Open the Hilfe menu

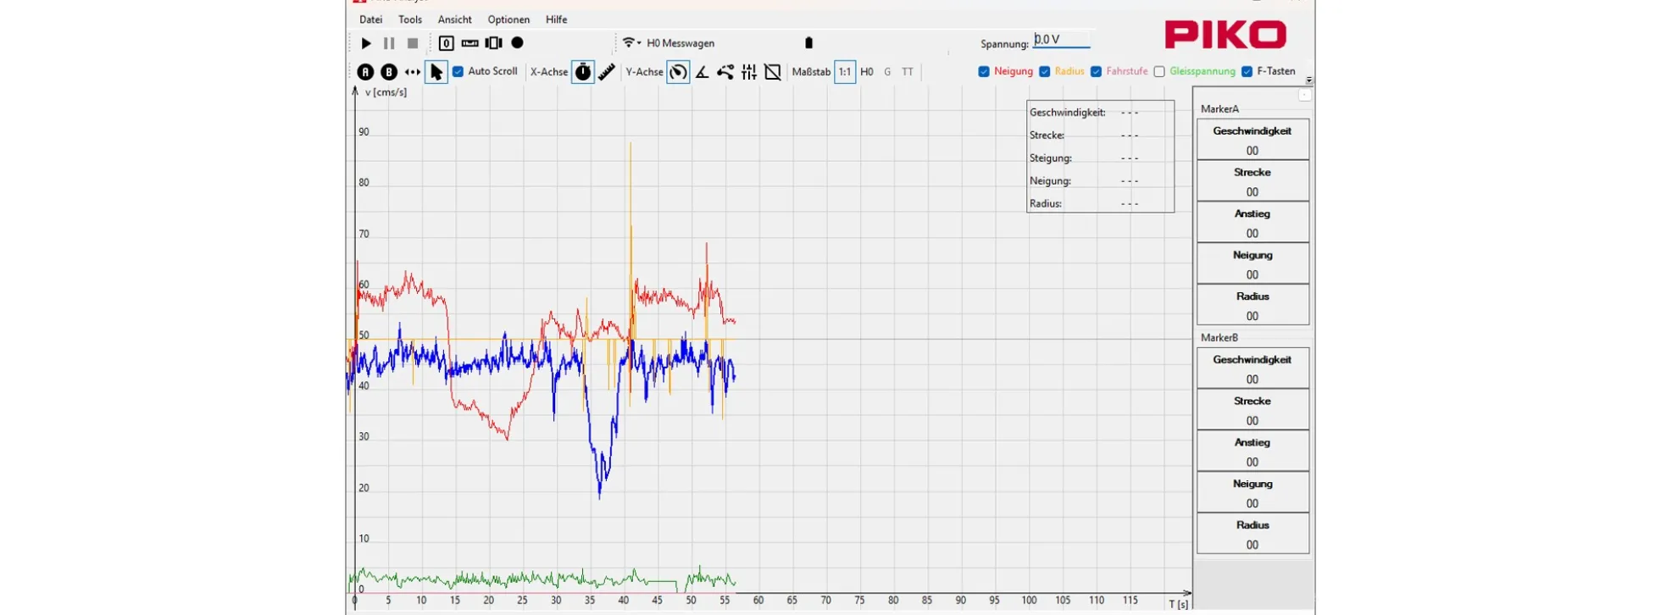point(557,19)
